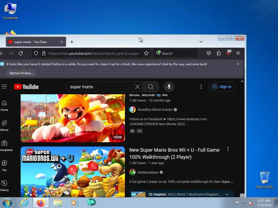The width and height of the screenshot is (278, 208).
Task: Open the teal round taskbar app
Action: point(91,202)
